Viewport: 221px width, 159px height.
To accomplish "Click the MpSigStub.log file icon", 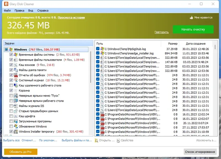I will click(102, 49).
